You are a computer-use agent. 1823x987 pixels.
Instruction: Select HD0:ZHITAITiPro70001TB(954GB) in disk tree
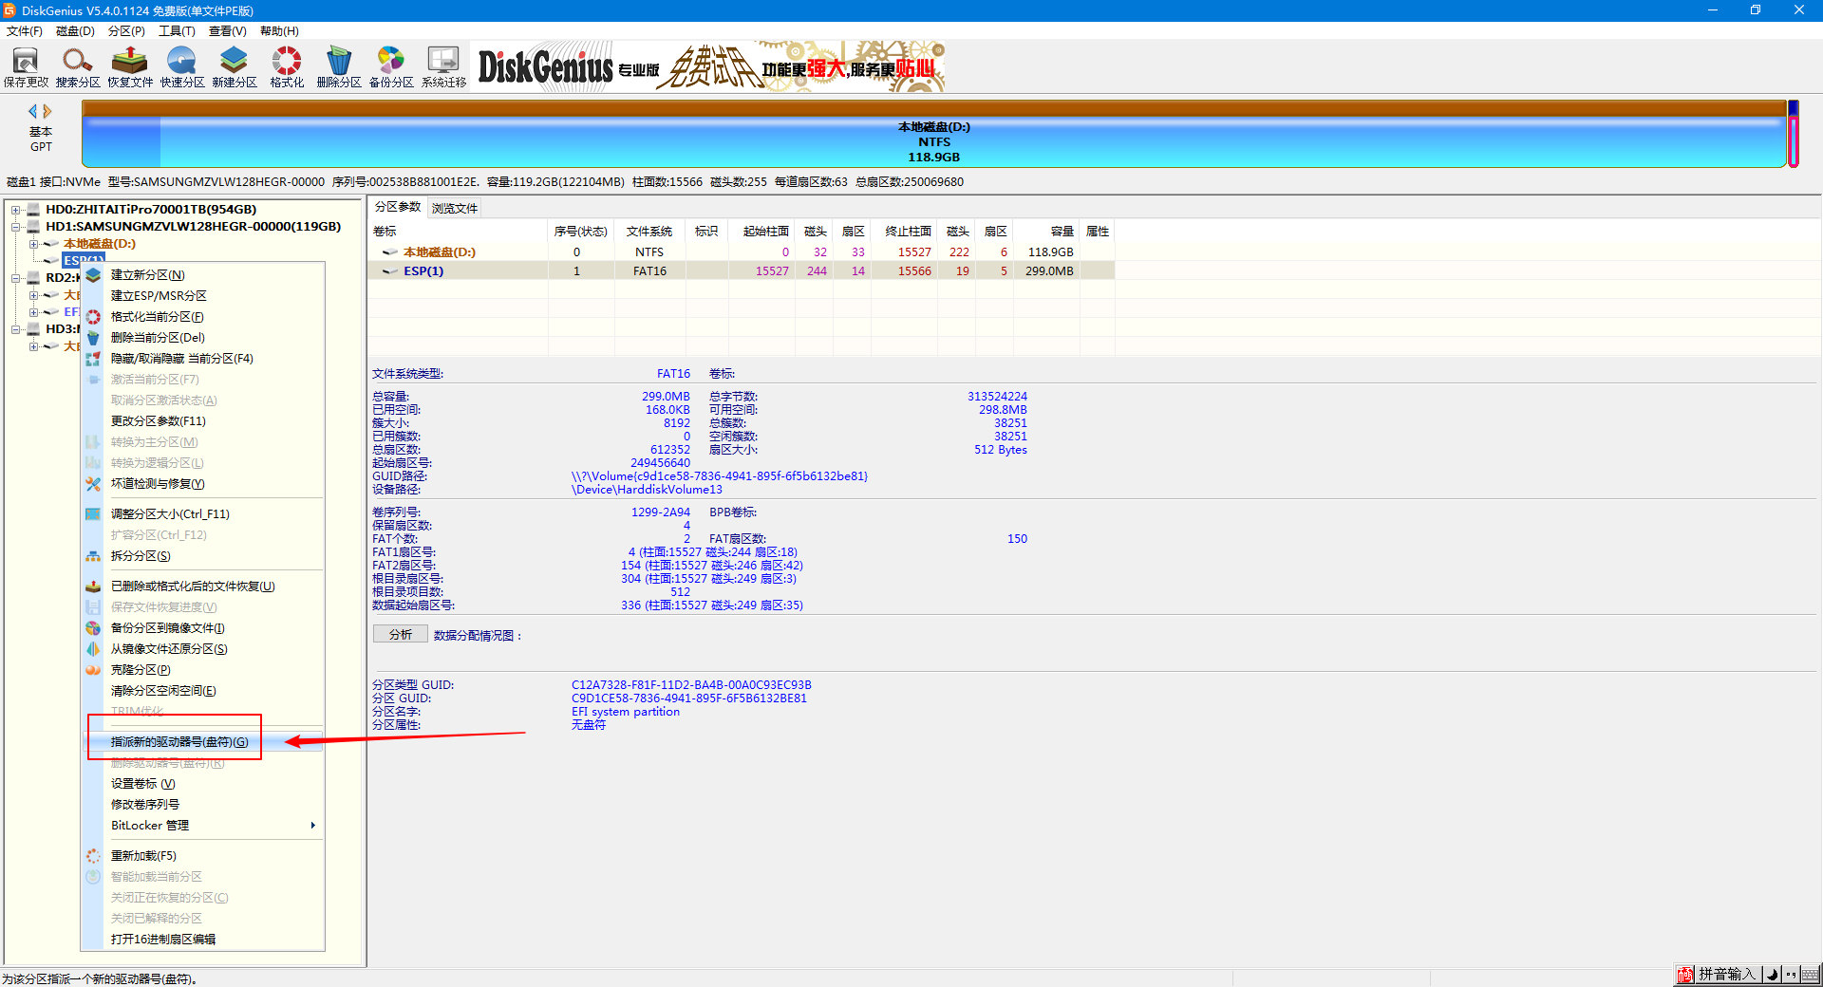click(x=151, y=210)
